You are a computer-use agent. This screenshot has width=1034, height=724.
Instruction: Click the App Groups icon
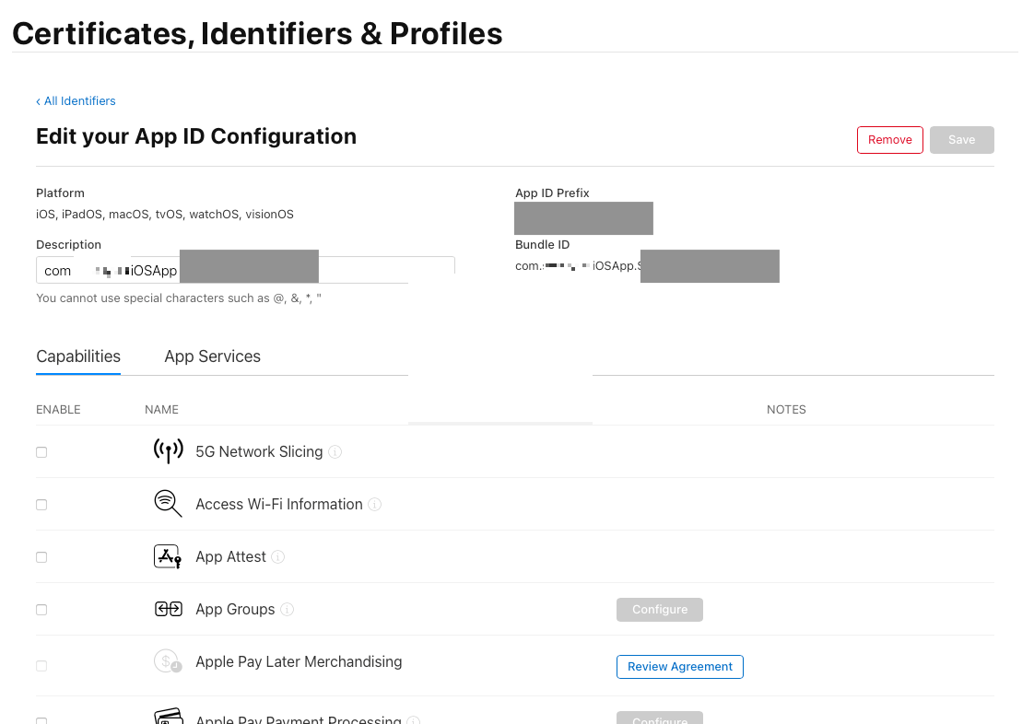(168, 609)
